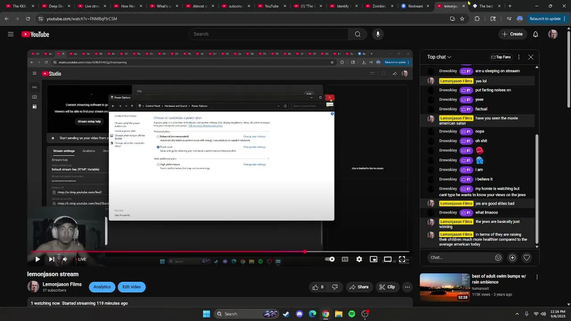Share the stream via Share button
The width and height of the screenshot is (571, 321).
pyautogui.click(x=359, y=287)
